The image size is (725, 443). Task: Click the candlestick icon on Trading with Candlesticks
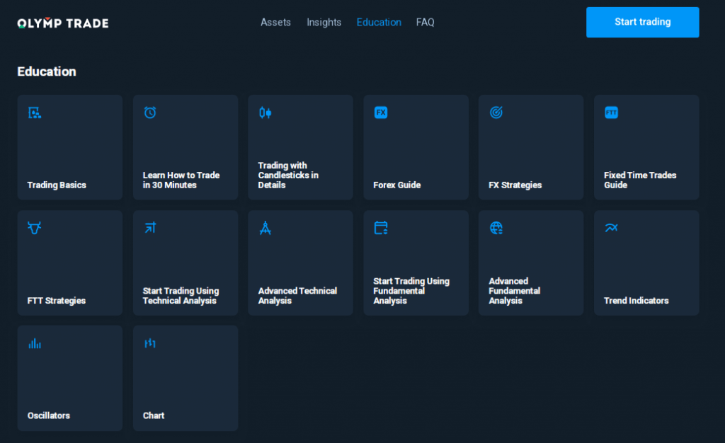(x=266, y=113)
